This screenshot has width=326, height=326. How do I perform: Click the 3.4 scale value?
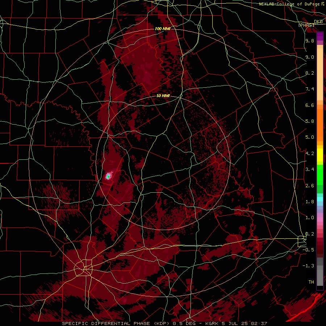(x=310, y=170)
